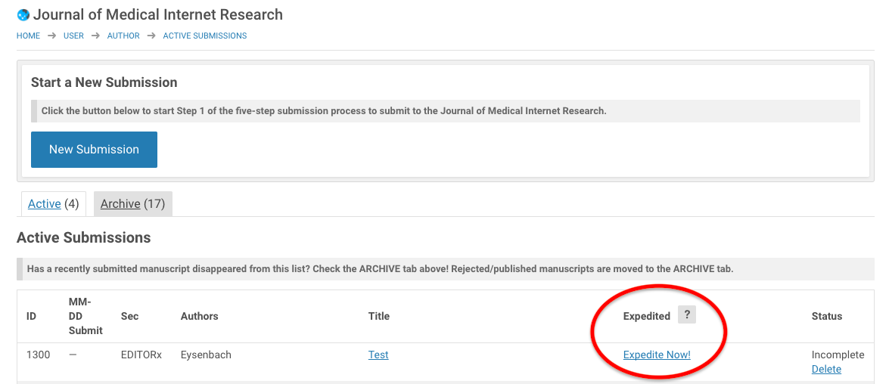Viewport: 889px width, 384px height.
Task: Delete the incomplete submission 1300
Action: pos(826,369)
